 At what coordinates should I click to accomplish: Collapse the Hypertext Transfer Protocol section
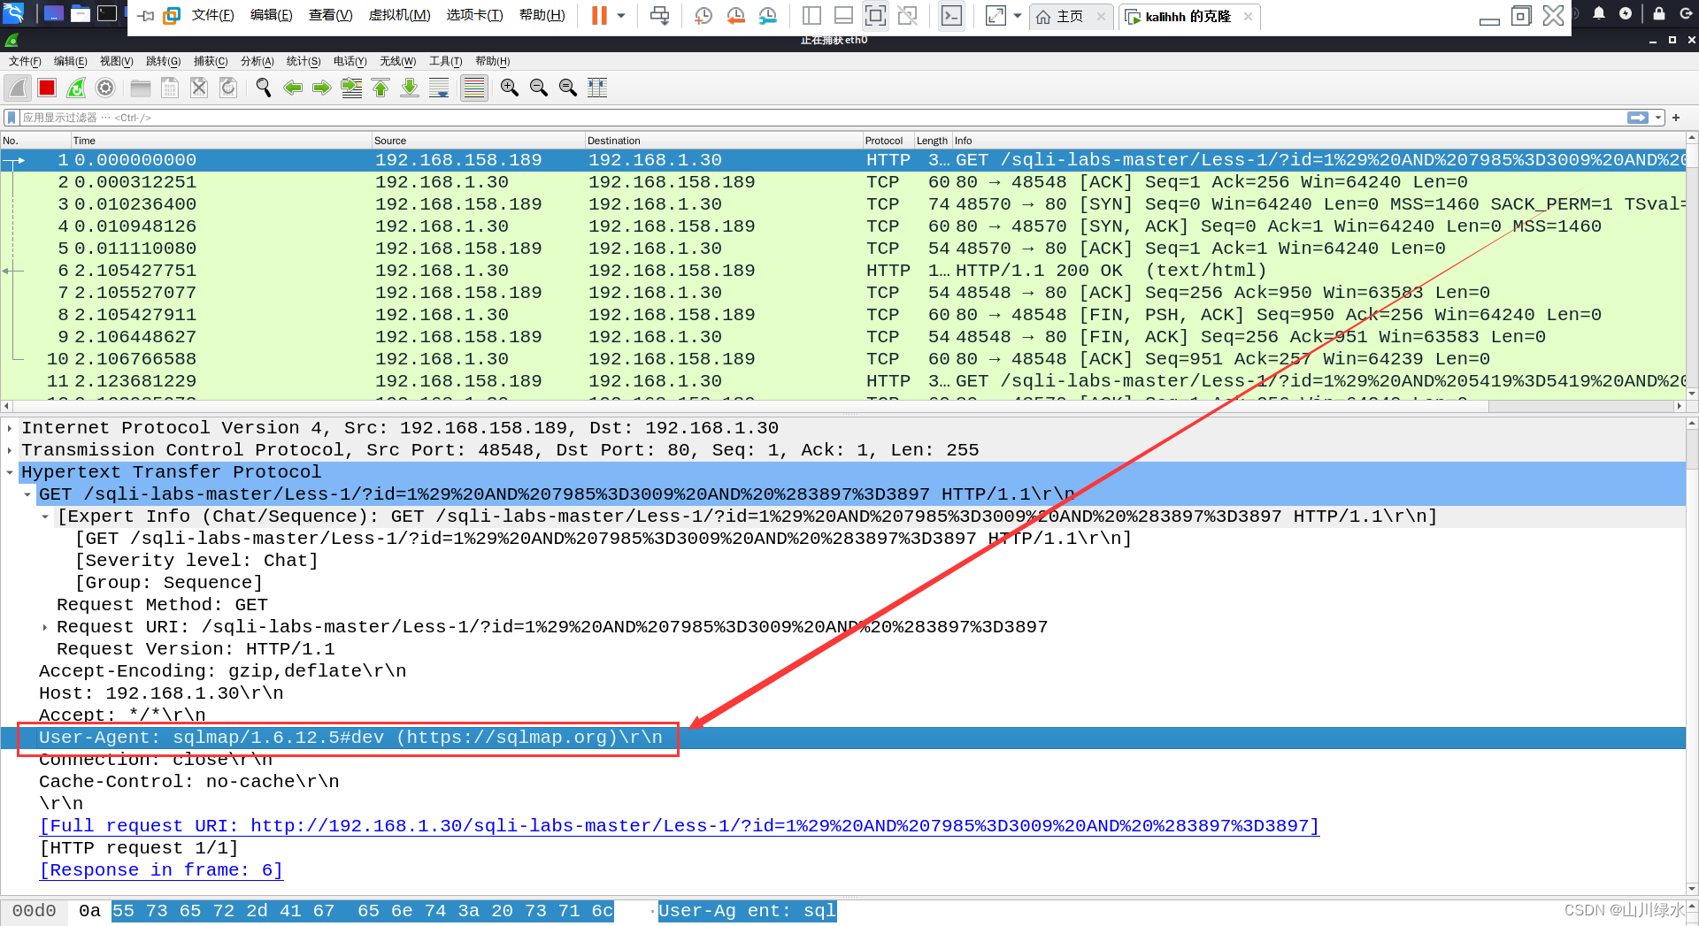pyautogui.click(x=10, y=471)
